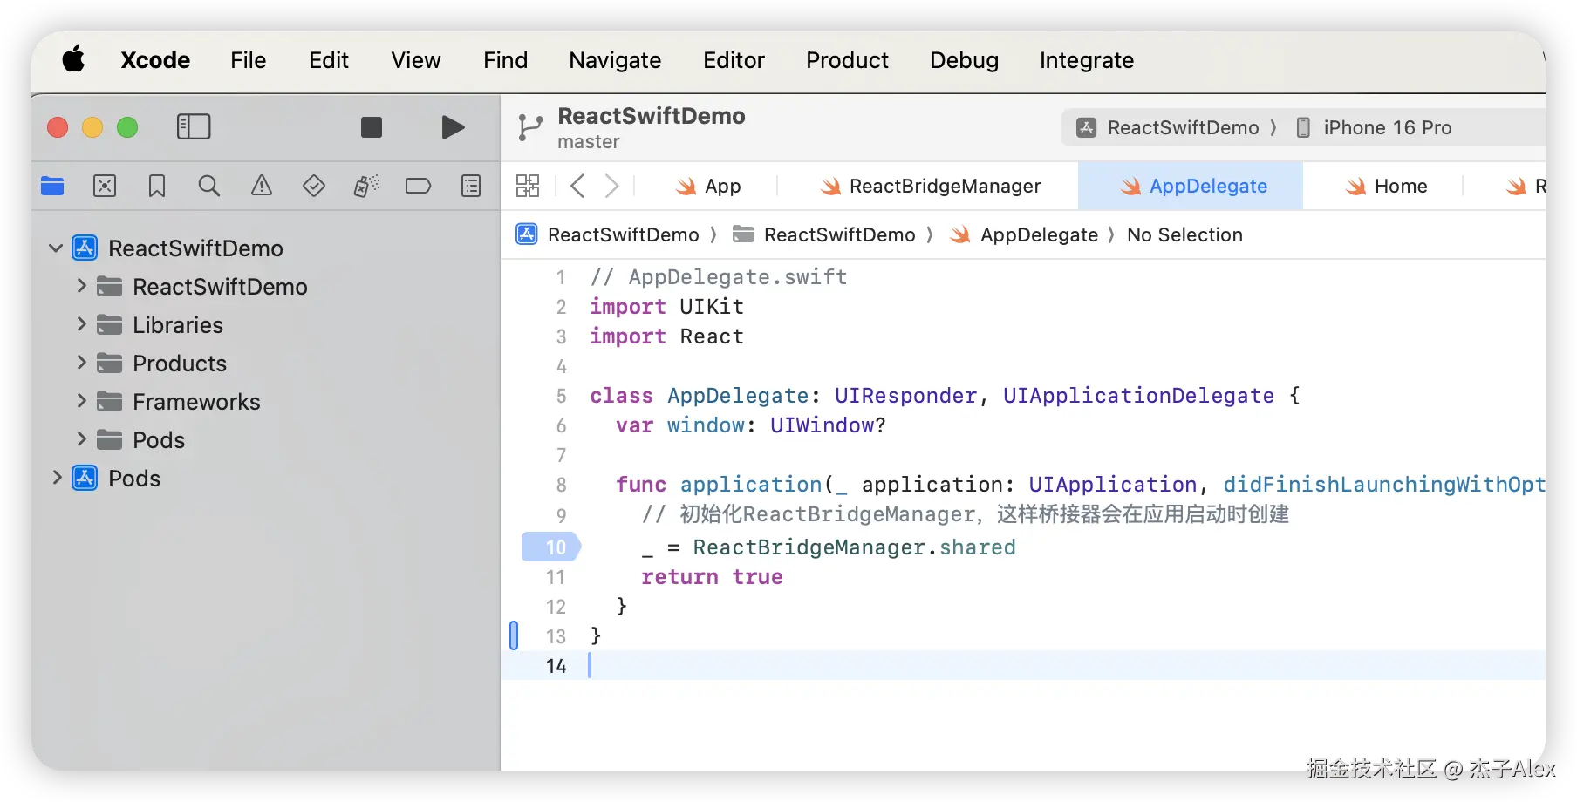Toggle the breakpoint on line 10
The height and width of the screenshot is (802, 1577).
pyautogui.click(x=551, y=547)
